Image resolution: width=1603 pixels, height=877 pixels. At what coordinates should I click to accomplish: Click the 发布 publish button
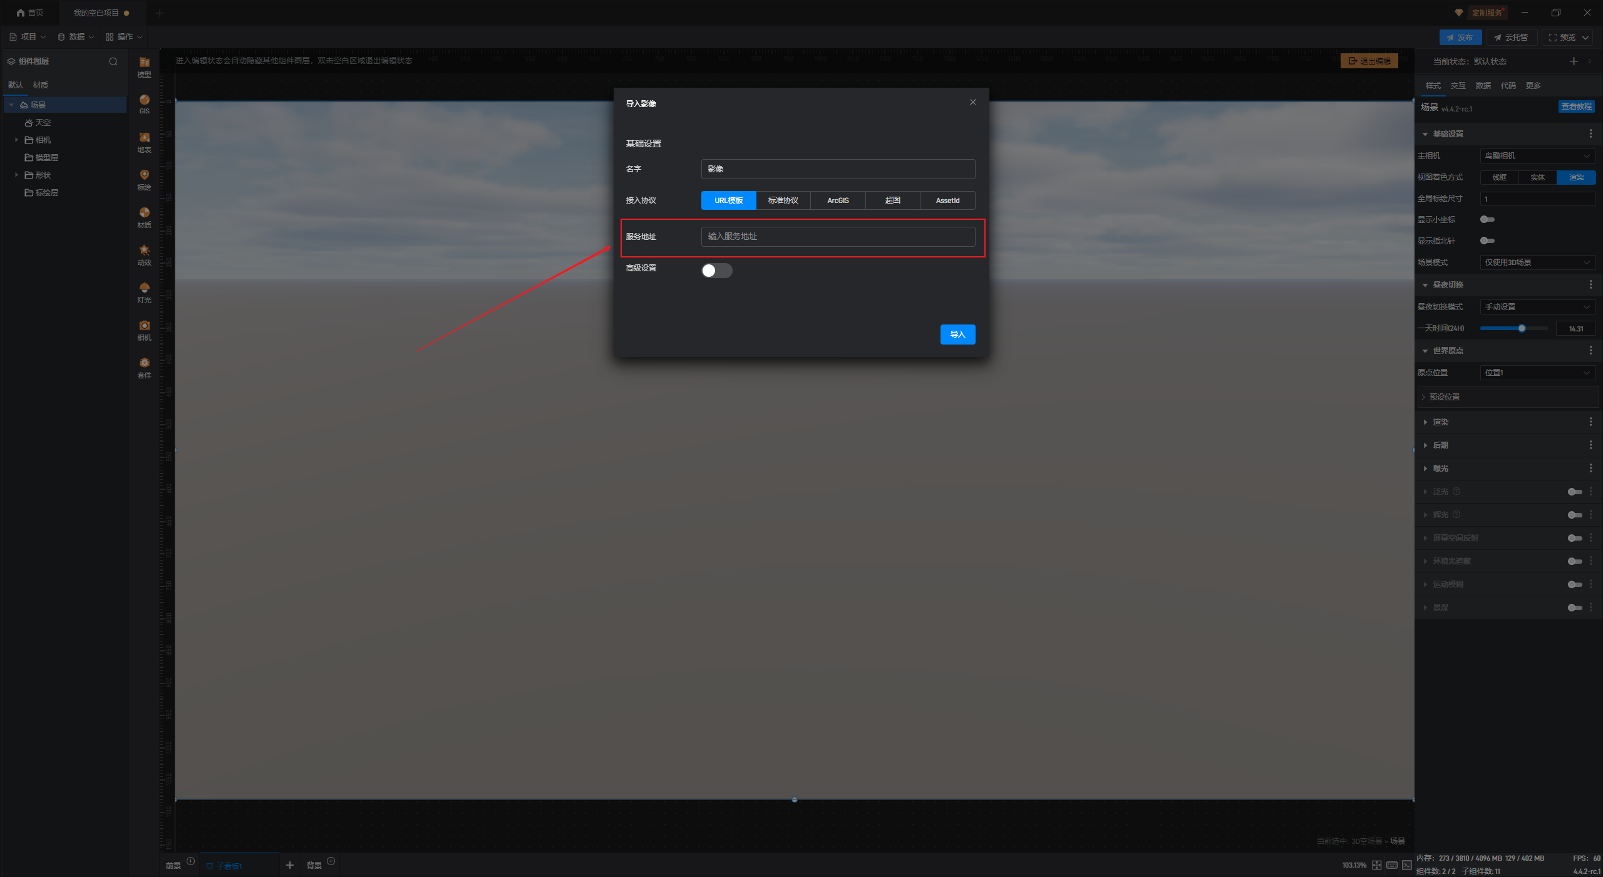pyautogui.click(x=1460, y=38)
